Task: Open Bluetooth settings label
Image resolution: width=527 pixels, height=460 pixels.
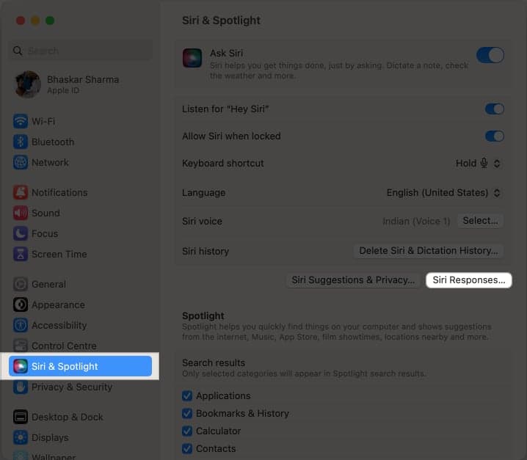Action: (53, 142)
